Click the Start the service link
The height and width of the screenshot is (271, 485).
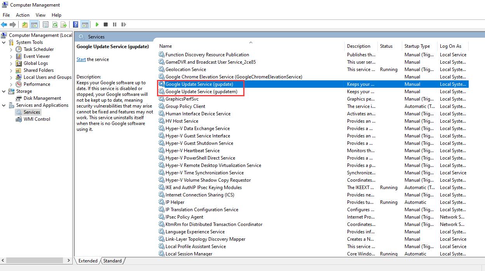coord(81,59)
